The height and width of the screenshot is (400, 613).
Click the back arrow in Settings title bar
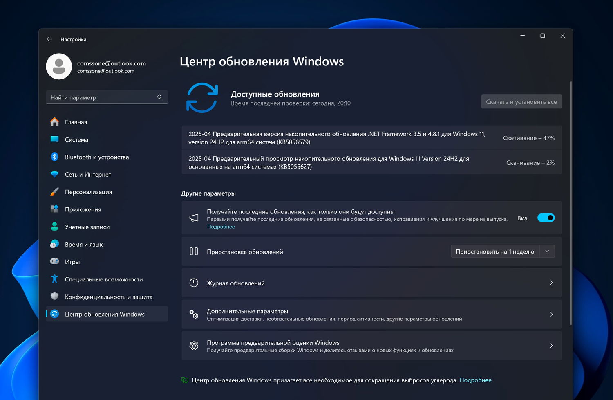[49, 39]
